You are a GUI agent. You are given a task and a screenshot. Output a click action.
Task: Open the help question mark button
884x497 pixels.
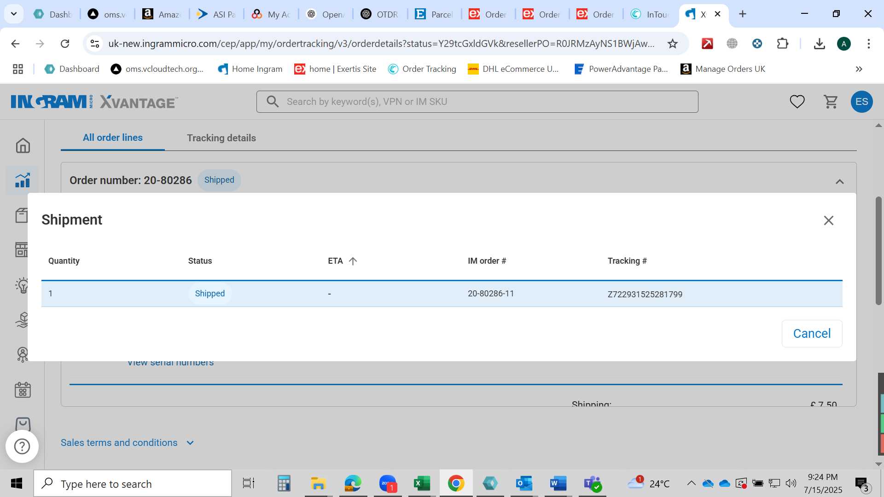pyautogui.click(x=22, y=446)
